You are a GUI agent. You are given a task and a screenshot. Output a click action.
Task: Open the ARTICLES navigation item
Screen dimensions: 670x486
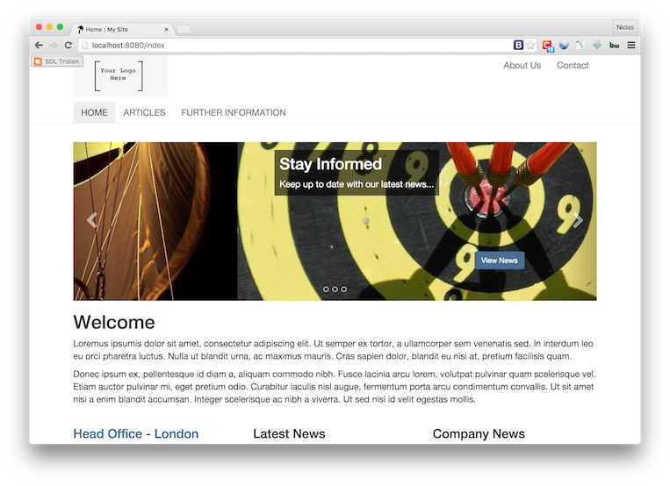(x=144, y=112)
